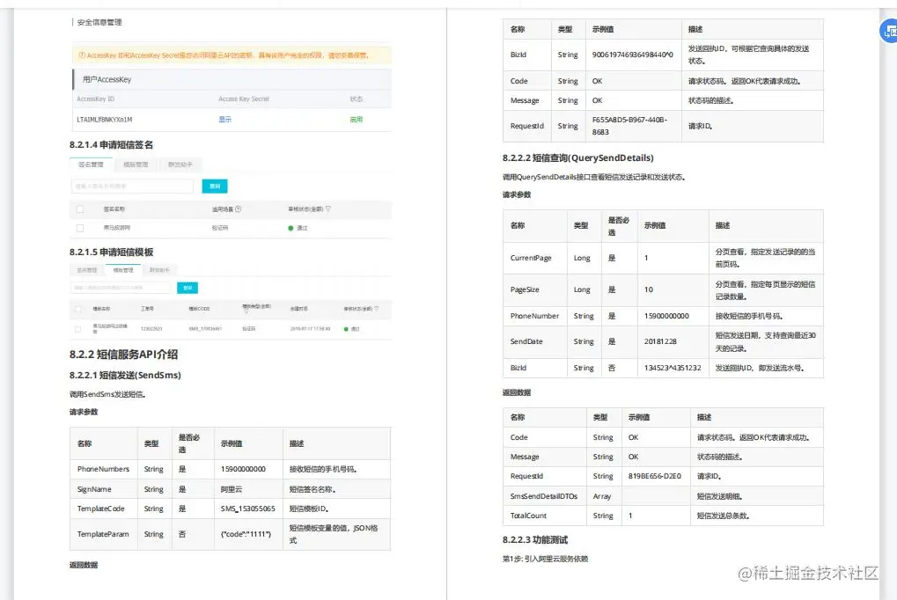The height and width of the screenshot is (600, 897).
Task: Open 审核状态 filter icon in signature table
Action: pos(327,209)
